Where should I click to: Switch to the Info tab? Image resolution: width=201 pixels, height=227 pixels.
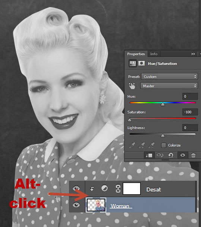[x=154, y=54]
